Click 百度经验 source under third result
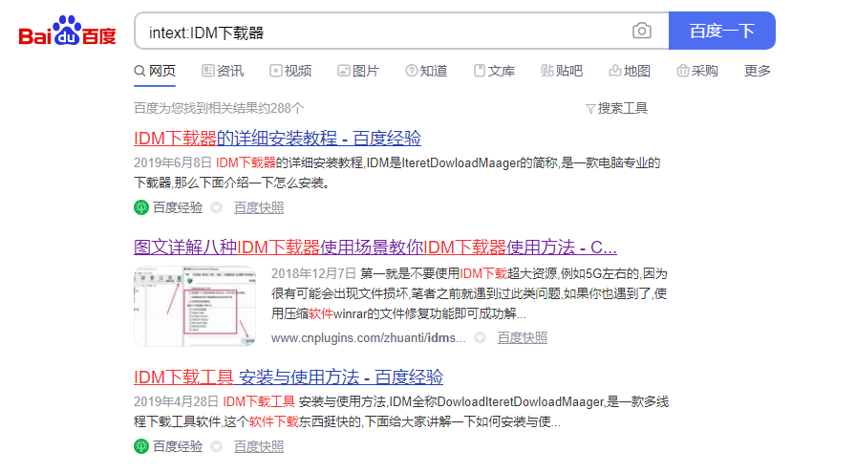This screenshot has width=856, height=474. (178, 446)
